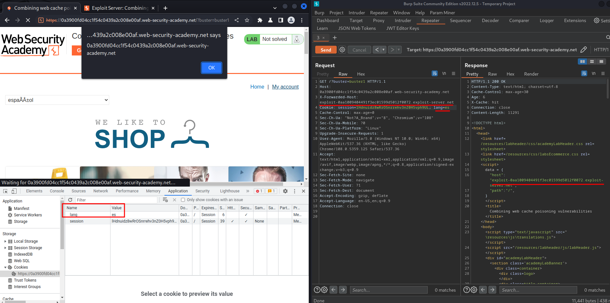Open the forward-history dropdown arrow in Repeater

[399, 50]
